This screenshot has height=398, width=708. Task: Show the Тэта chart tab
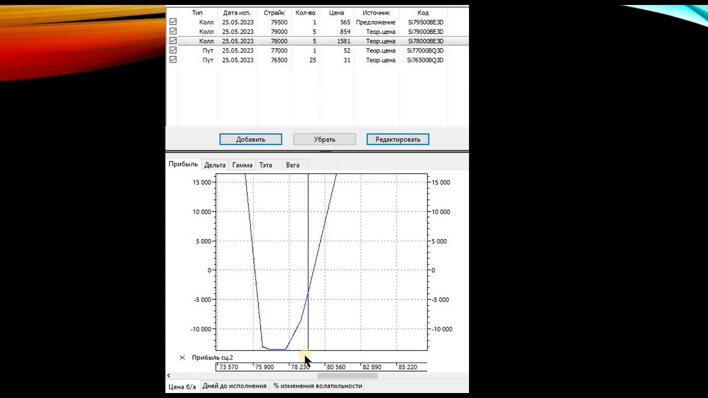[x=265, y=165]
